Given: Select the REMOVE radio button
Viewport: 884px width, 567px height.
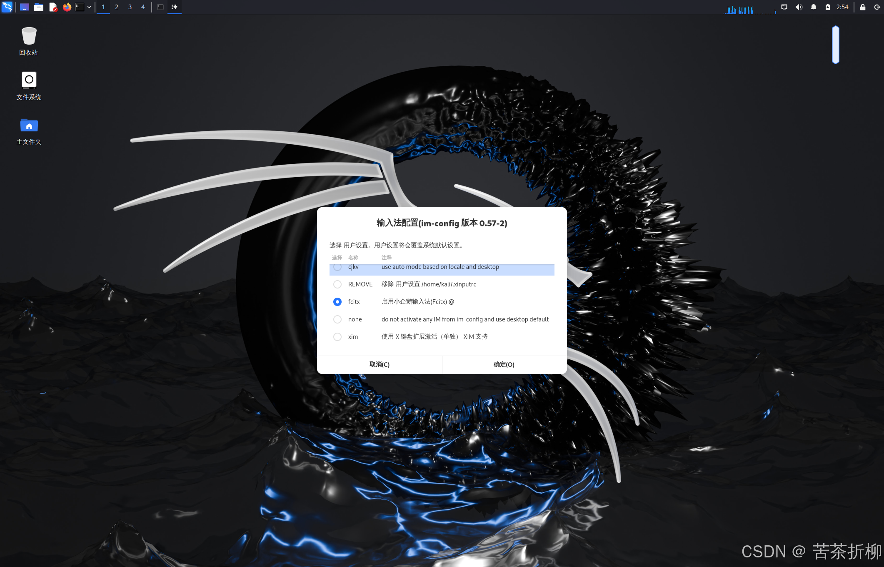Looking at the screenshot, I should pos(337,284).
